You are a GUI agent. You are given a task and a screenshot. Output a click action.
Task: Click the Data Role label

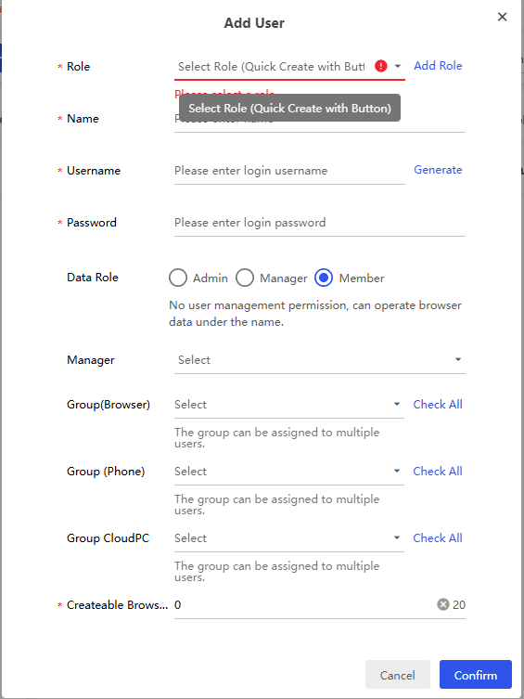coord(93,278)
